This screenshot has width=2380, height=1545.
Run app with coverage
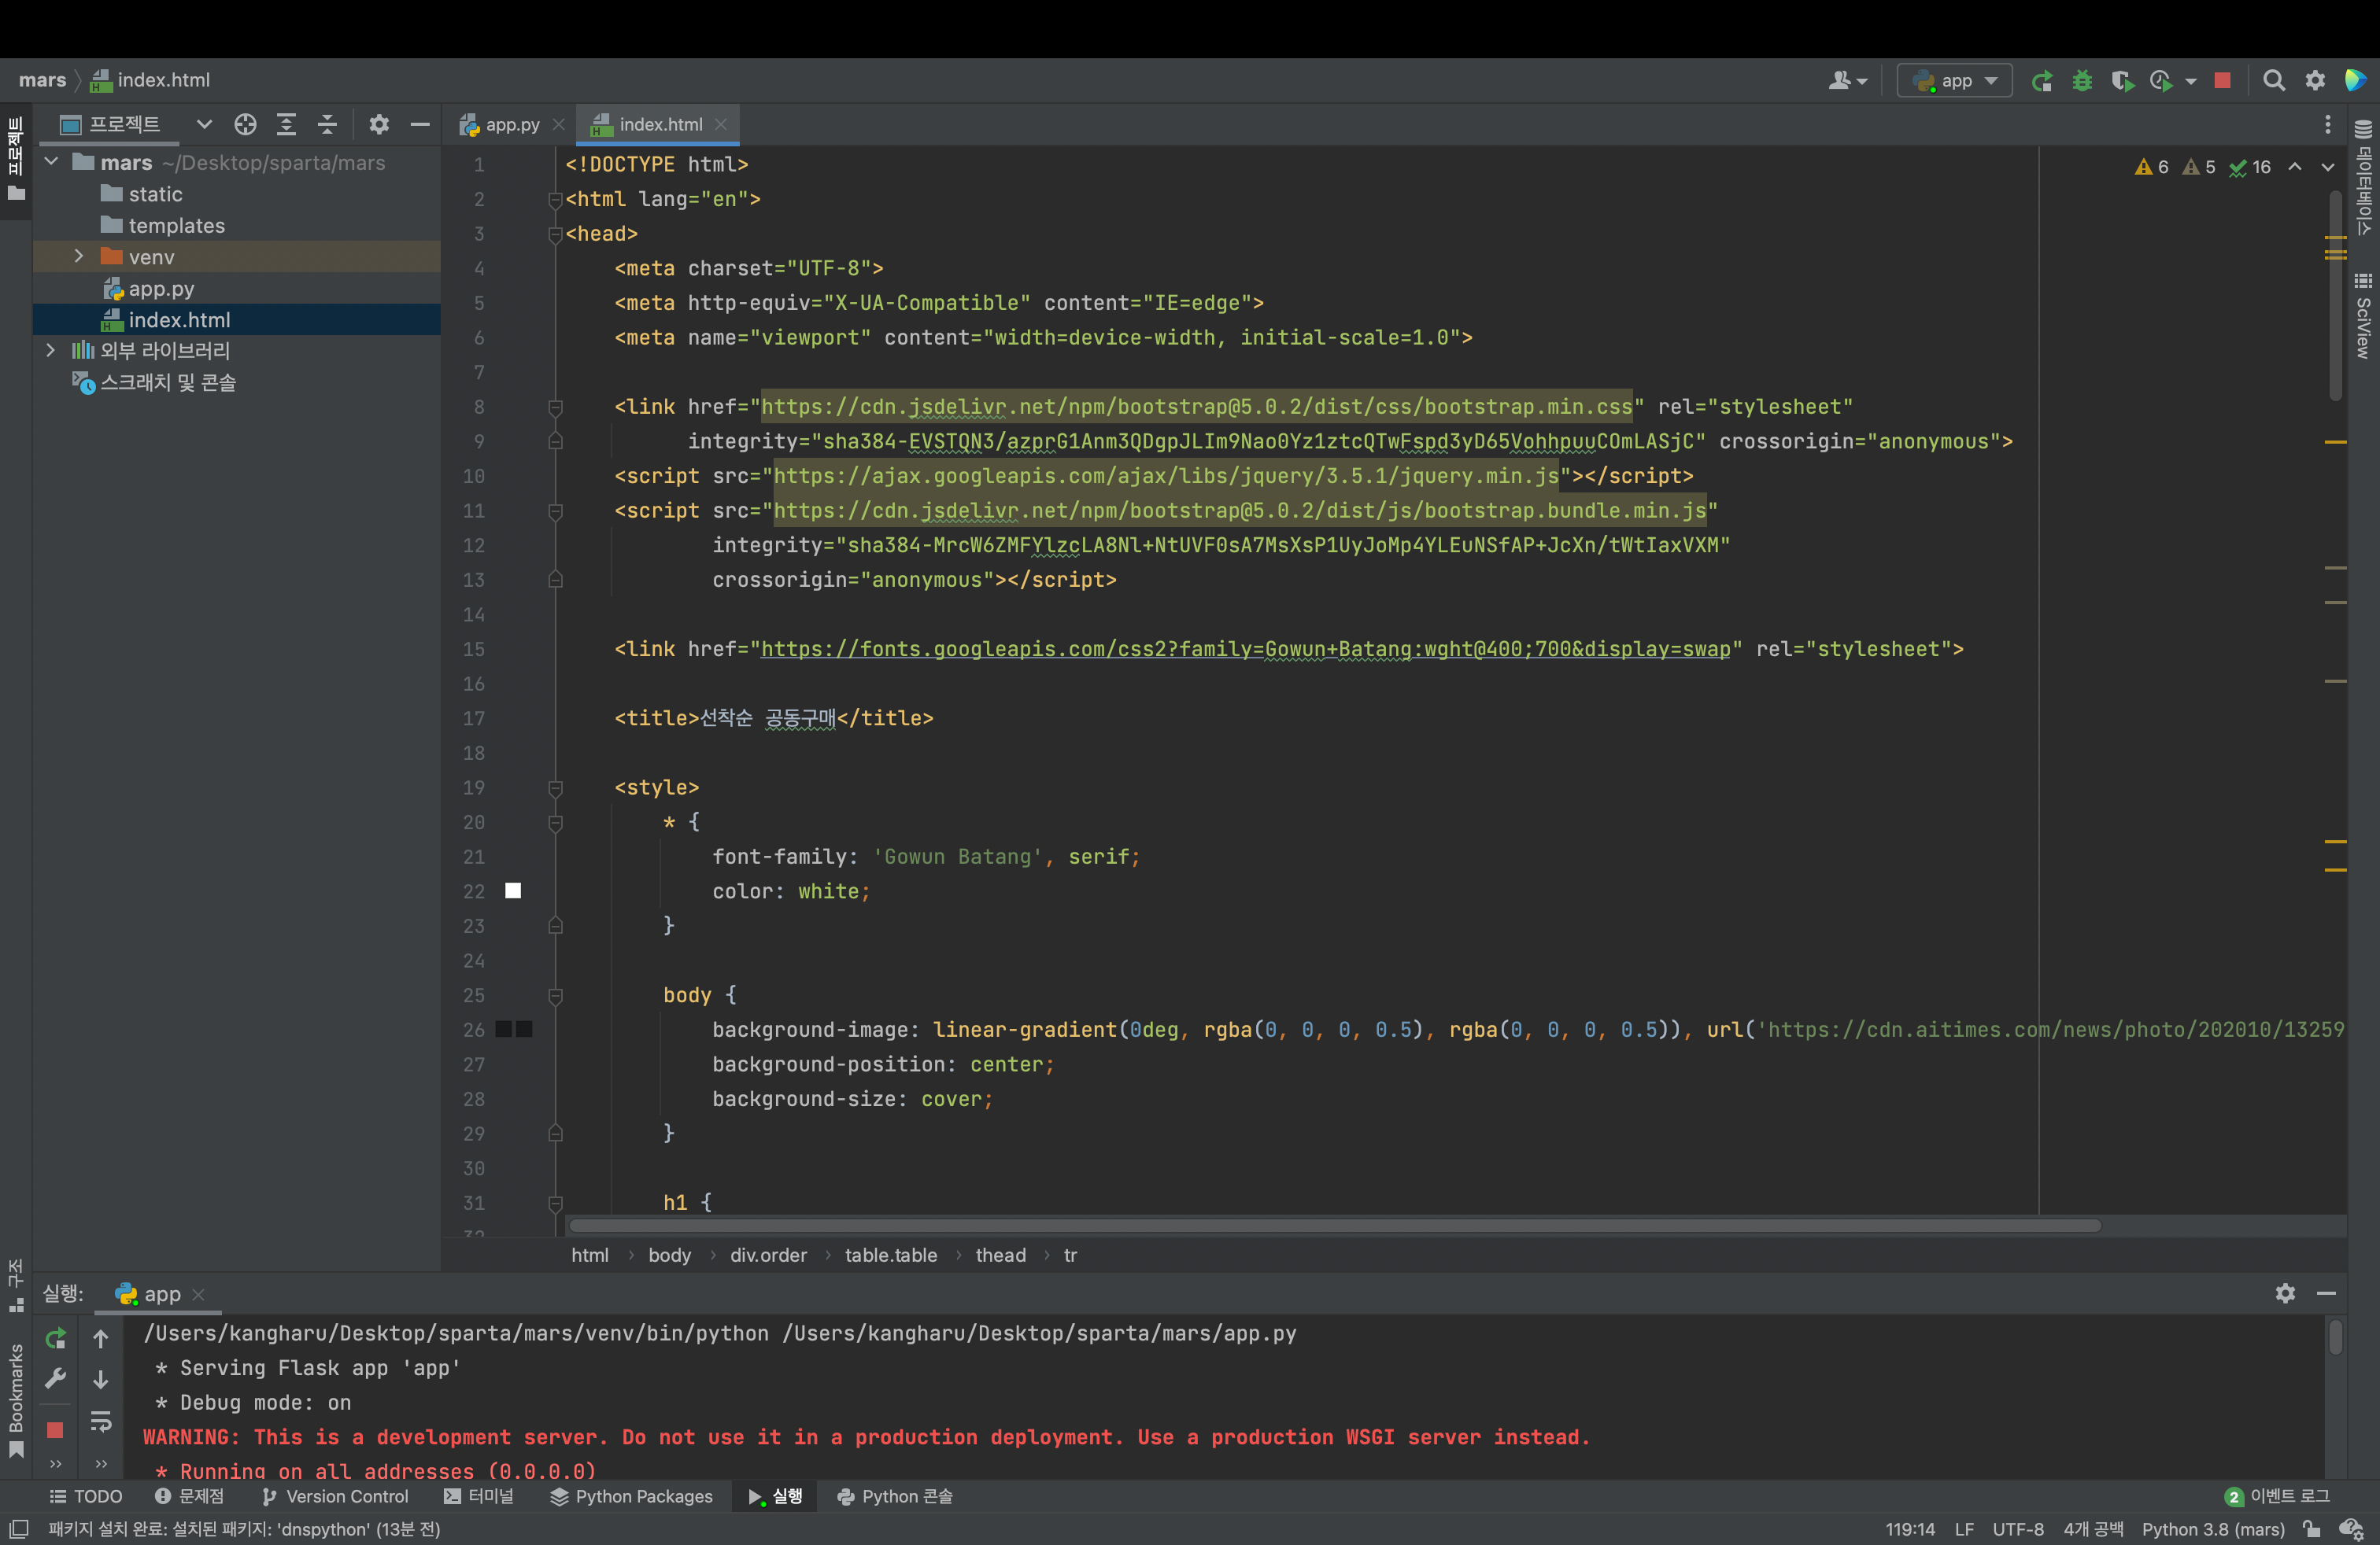click(x=2121, y=81)
